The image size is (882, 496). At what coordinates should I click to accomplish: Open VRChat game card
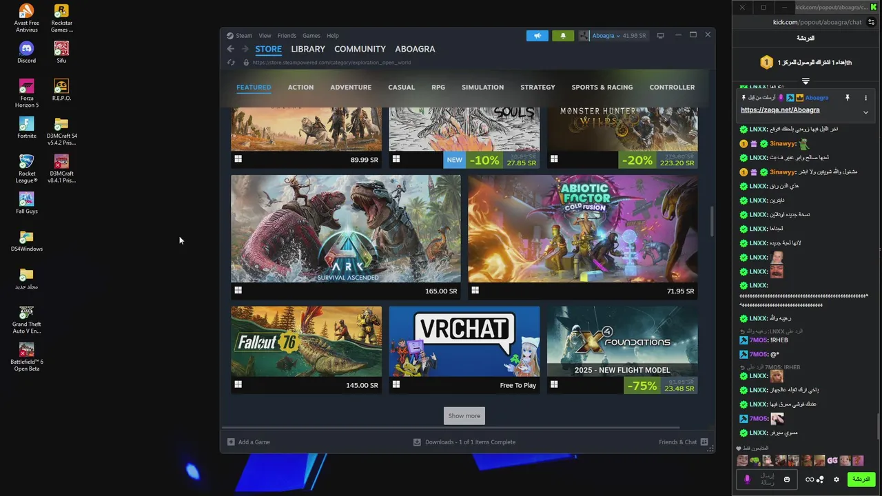[464, 350]
